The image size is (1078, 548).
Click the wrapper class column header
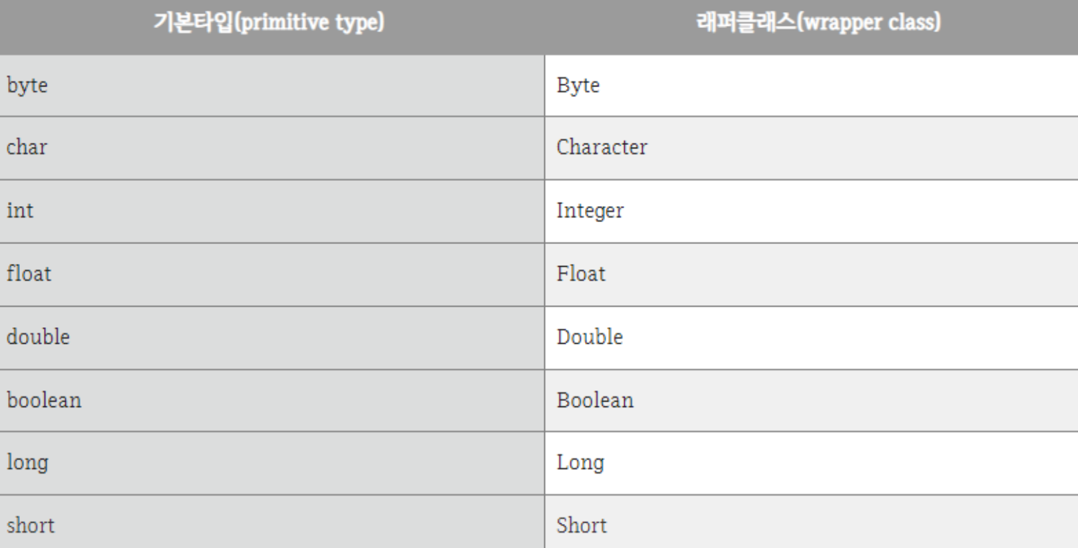[x=811, y=27]
